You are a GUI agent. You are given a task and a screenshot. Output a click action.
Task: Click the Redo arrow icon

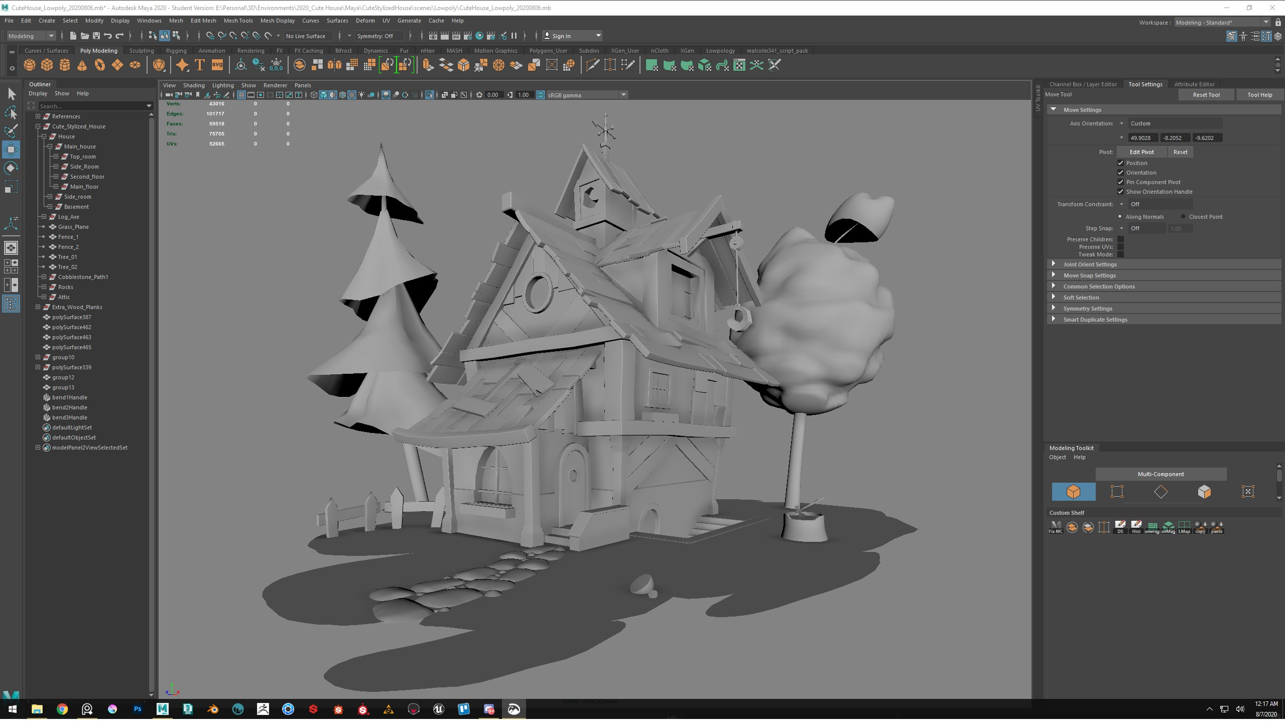click(x=119, y=36)
